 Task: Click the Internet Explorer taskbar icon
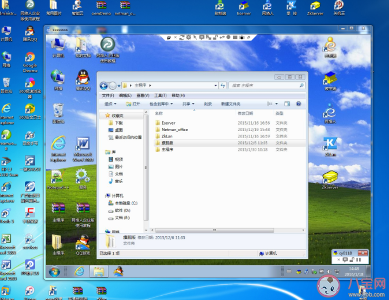79,271
